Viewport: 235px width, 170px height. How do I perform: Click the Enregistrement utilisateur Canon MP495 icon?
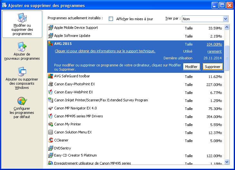pyautogui.click(x=51, y=163)
